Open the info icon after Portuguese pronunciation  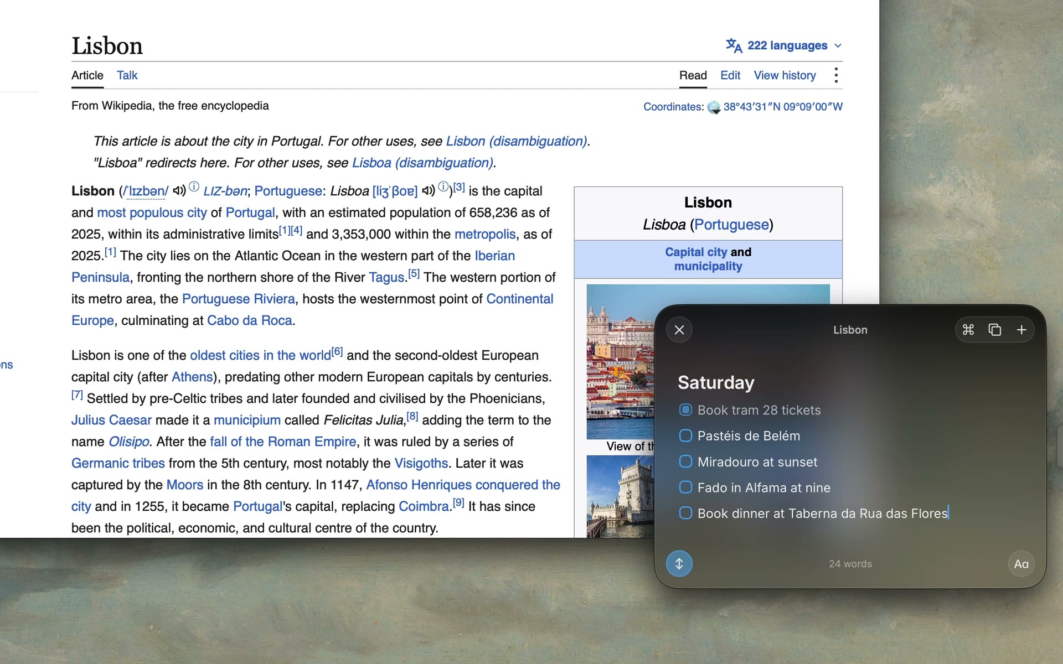pyautogui.click(x=443, y=186)
